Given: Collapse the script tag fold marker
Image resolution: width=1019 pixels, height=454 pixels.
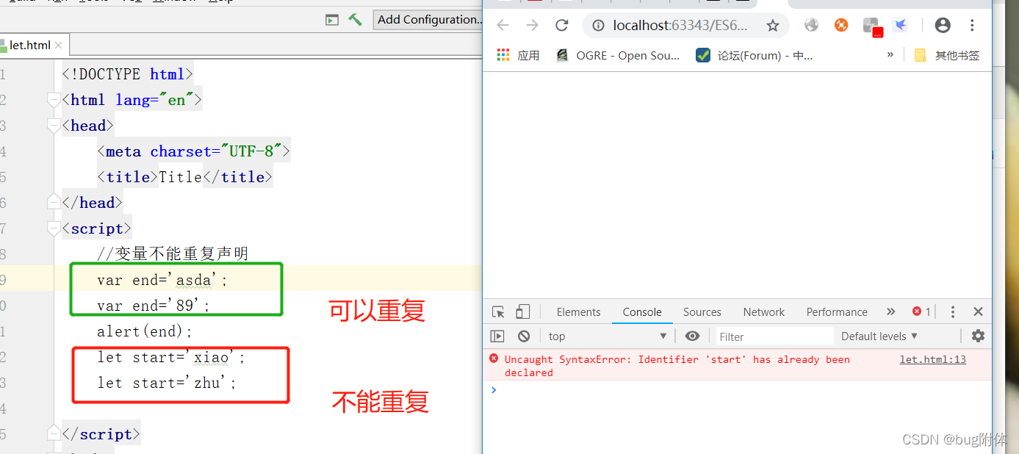Looking at the screenshot, I should click(x=54, y=228).
